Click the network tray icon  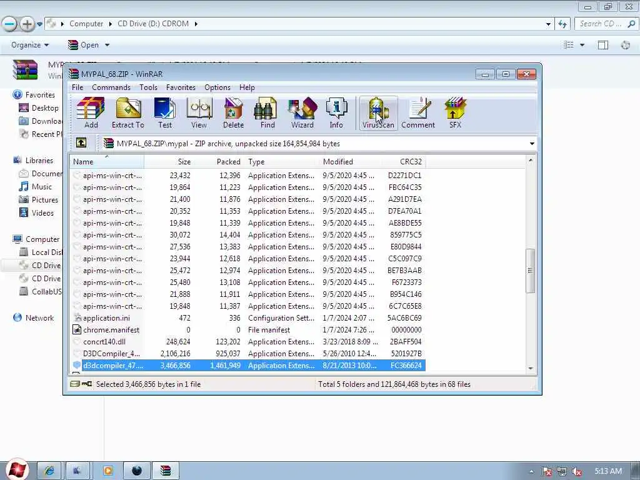click(562, 471)
